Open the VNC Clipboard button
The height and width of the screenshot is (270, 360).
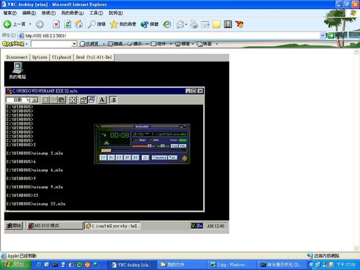pos(61,57)
